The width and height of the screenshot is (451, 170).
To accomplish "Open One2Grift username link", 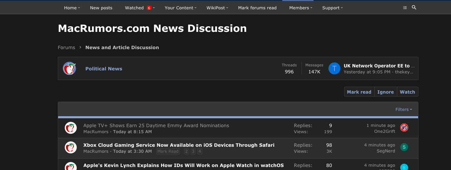I will (x=385, y=131).
